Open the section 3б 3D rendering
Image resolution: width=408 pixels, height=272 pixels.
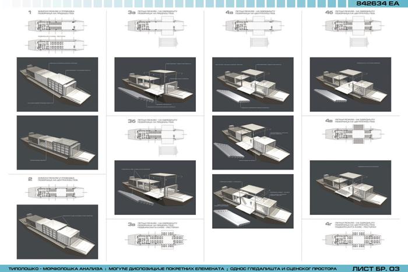pos(155,188)
